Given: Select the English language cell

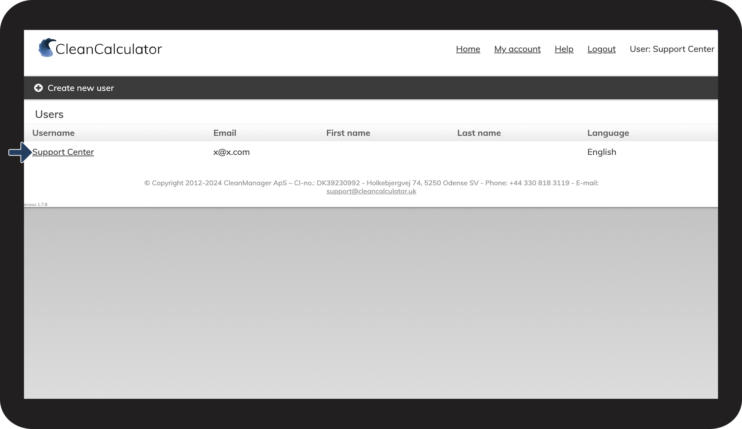Looking at the screenshot, I should click(x=601, y=152).
